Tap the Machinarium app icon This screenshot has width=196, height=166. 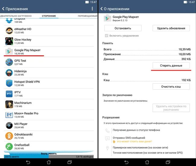pyautogui.click(x=9, y=104)
